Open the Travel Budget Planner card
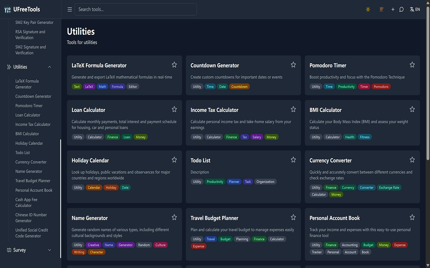This screenshot has height=268, width=430. (x=214, y=218)
